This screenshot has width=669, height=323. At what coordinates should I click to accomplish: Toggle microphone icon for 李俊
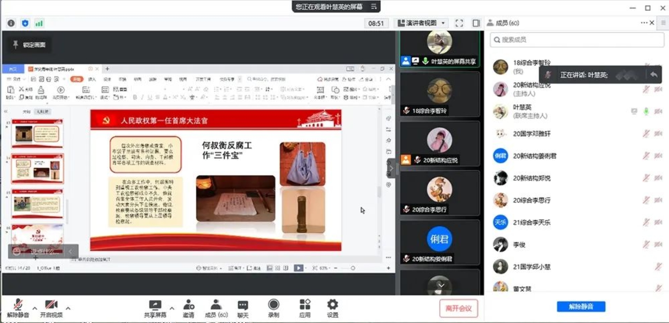(646, 244)
